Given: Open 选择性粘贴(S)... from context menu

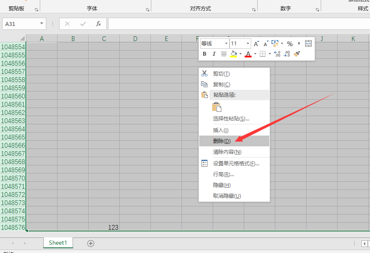Looking at the screenshot, I should click(x=234, y=119).
